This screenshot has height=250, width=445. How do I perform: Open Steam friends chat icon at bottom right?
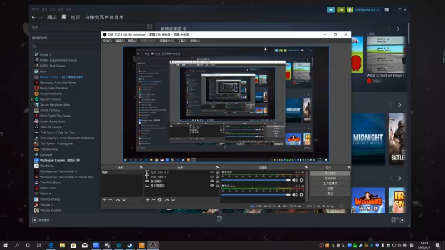coord(402,220)
